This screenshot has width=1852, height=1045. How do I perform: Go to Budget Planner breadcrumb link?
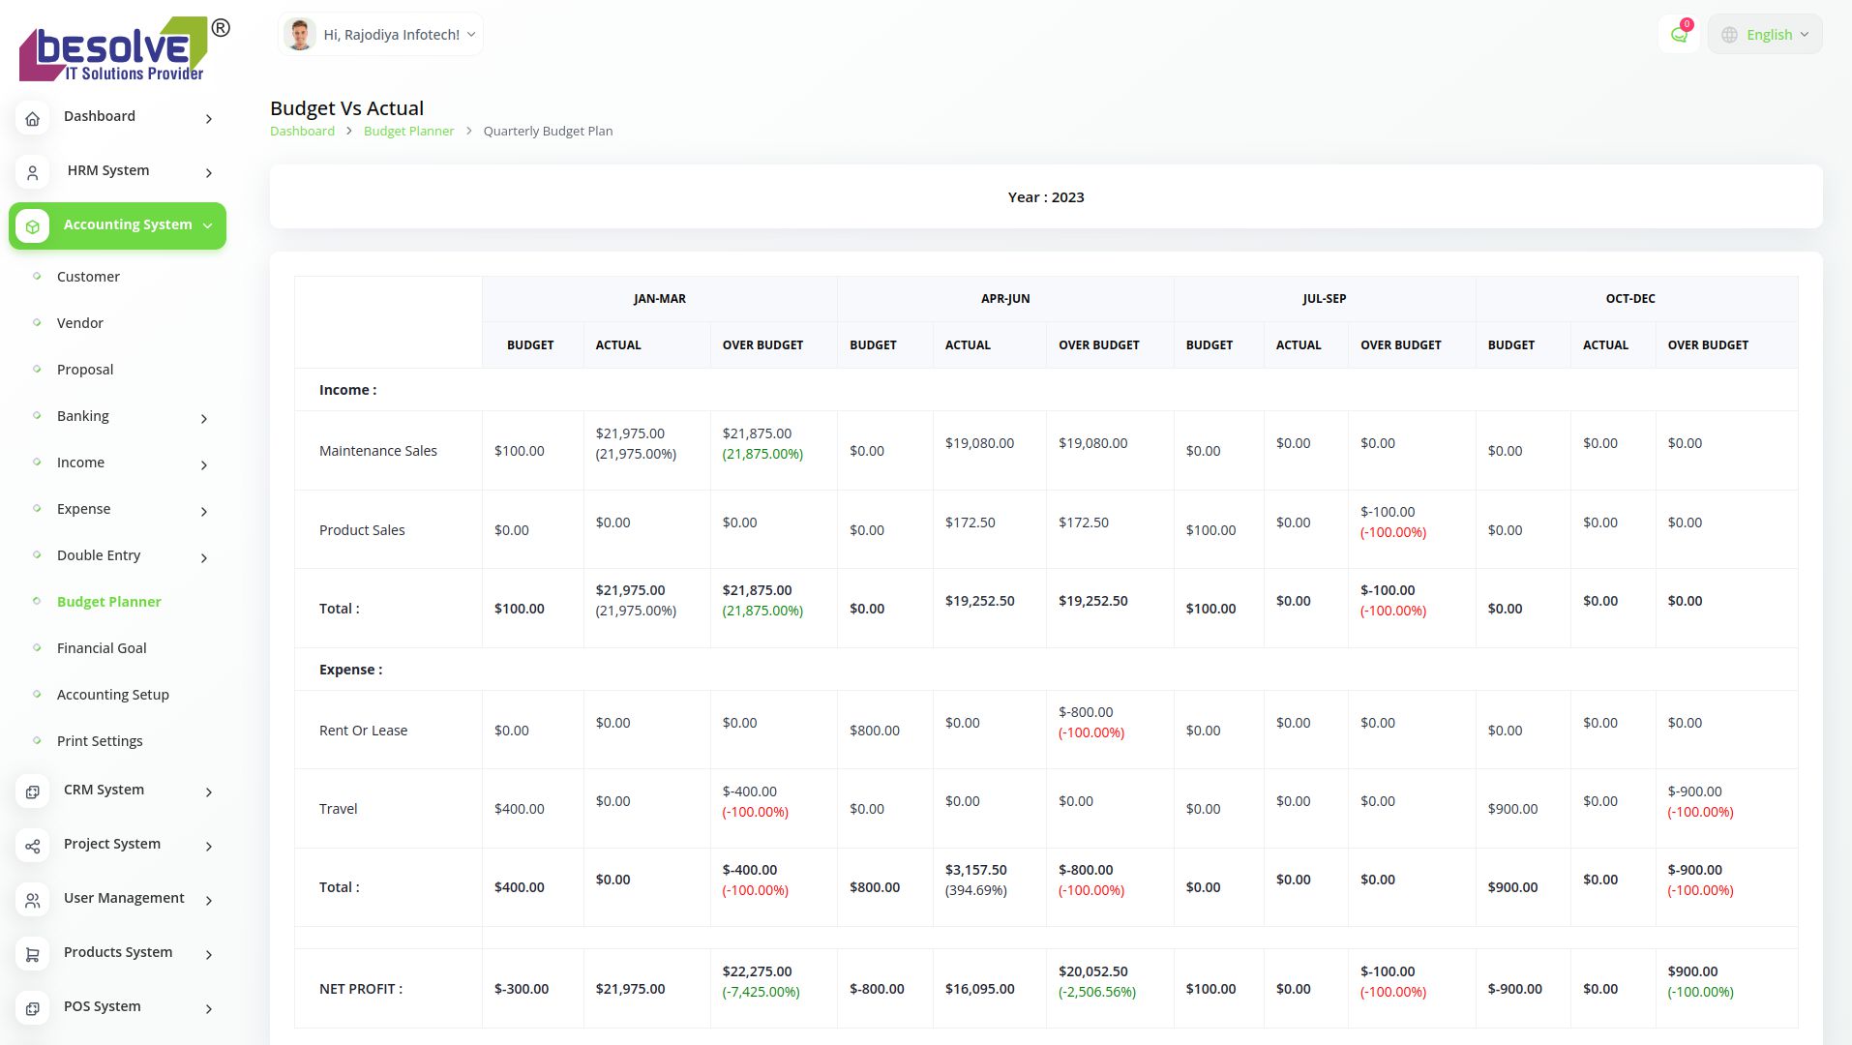click(408, 132)
